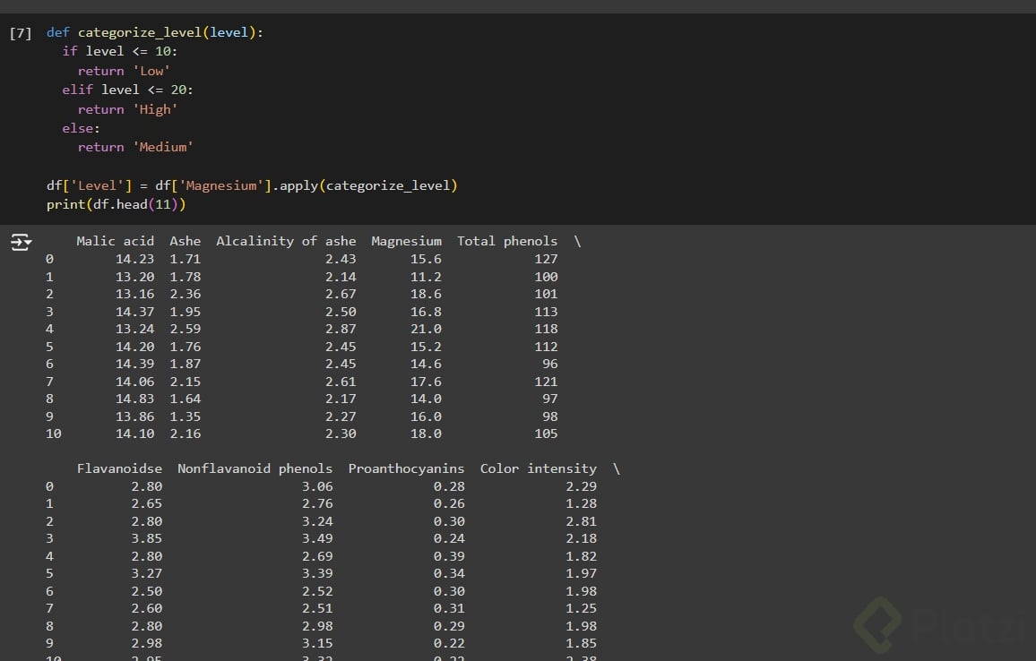
Task: Click the 'Magnesium' output column header
Action: (406, 241)
